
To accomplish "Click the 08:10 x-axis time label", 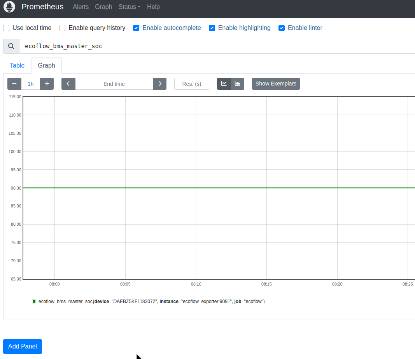I will pyautogui.click(x=196, y=284).
